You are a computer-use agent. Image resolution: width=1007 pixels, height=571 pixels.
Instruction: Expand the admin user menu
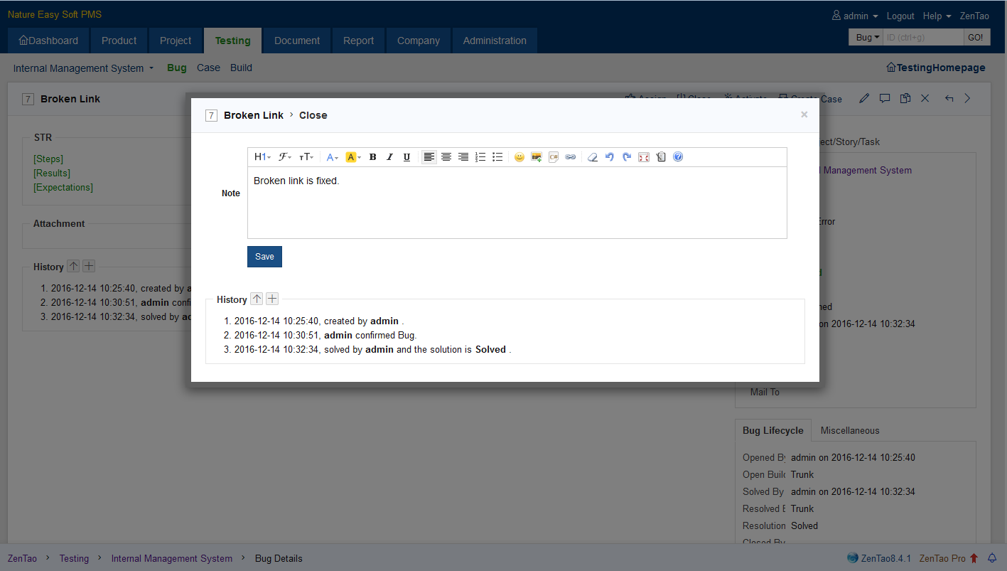click(x=856, y=16)
